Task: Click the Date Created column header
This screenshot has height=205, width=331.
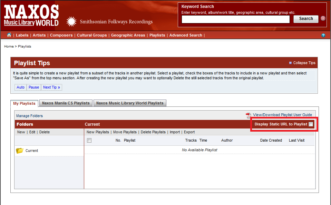Action: 271,140
